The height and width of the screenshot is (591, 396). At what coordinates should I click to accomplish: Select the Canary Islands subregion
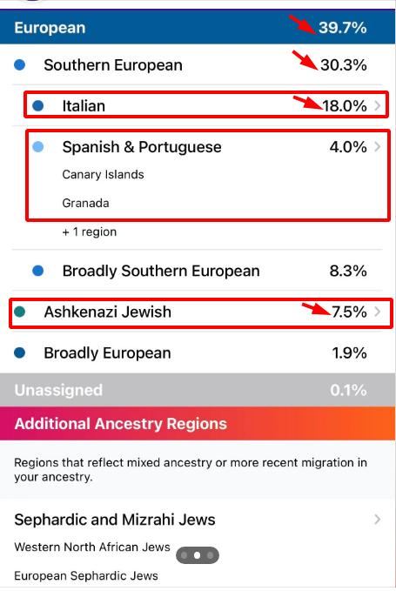103,174
